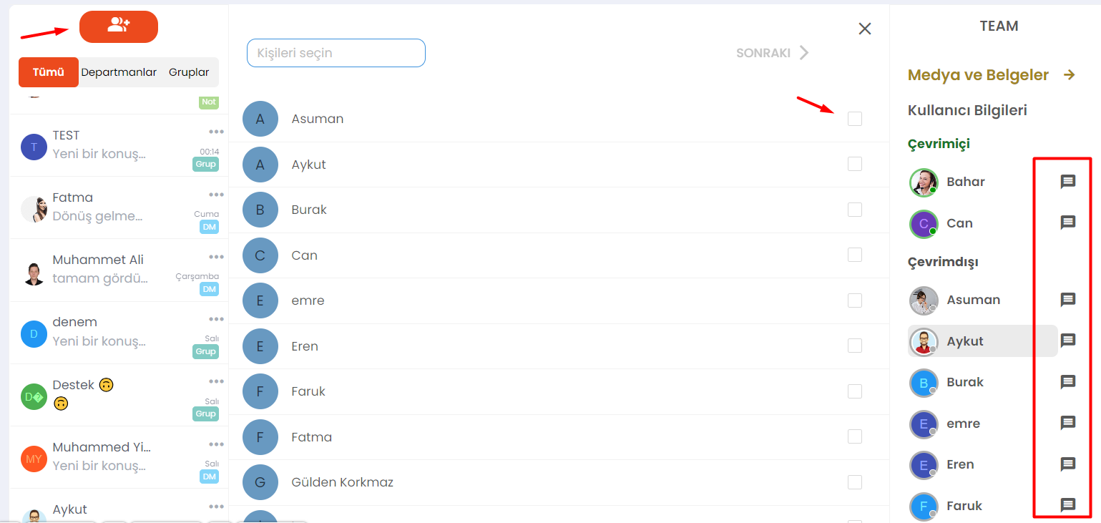Open message icon for Faruk
Image resolution: width=1101 pixels, height=523 pixels.
1067,506
